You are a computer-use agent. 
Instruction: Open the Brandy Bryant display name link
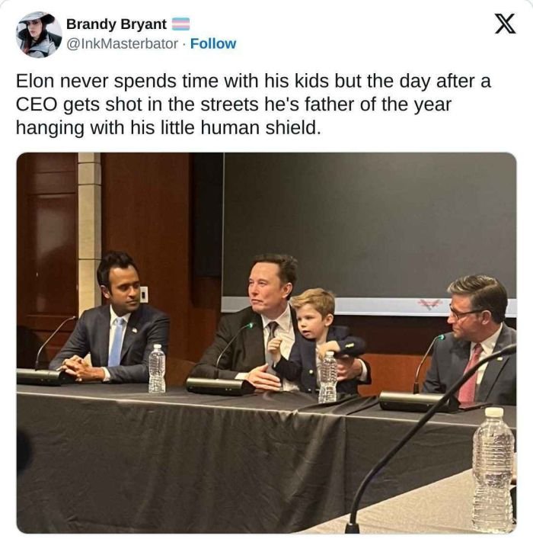pos(116,24)
